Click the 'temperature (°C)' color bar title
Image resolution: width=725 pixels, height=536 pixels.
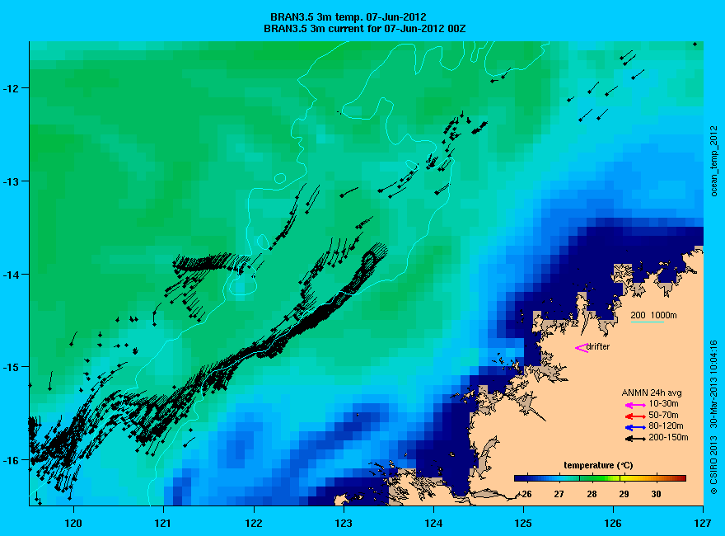[x=598, y=466]
